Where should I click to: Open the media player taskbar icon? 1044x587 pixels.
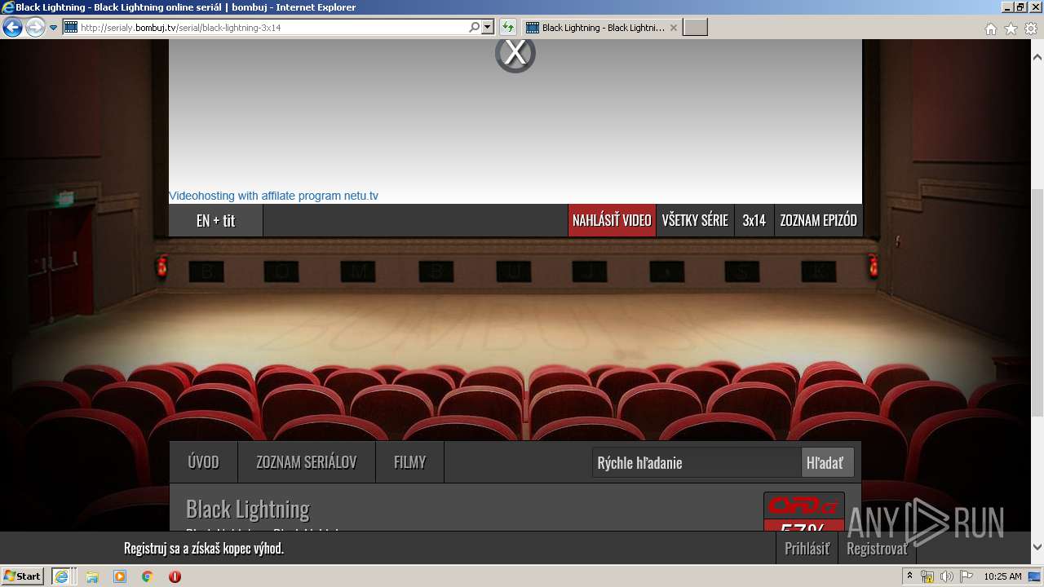(x=120, y=576)
